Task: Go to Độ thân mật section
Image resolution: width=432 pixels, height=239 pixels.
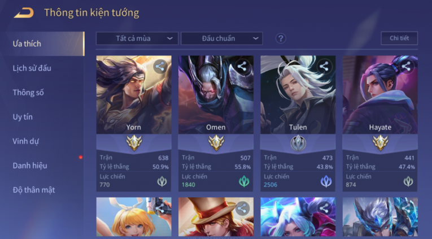Action: (34, 190)
